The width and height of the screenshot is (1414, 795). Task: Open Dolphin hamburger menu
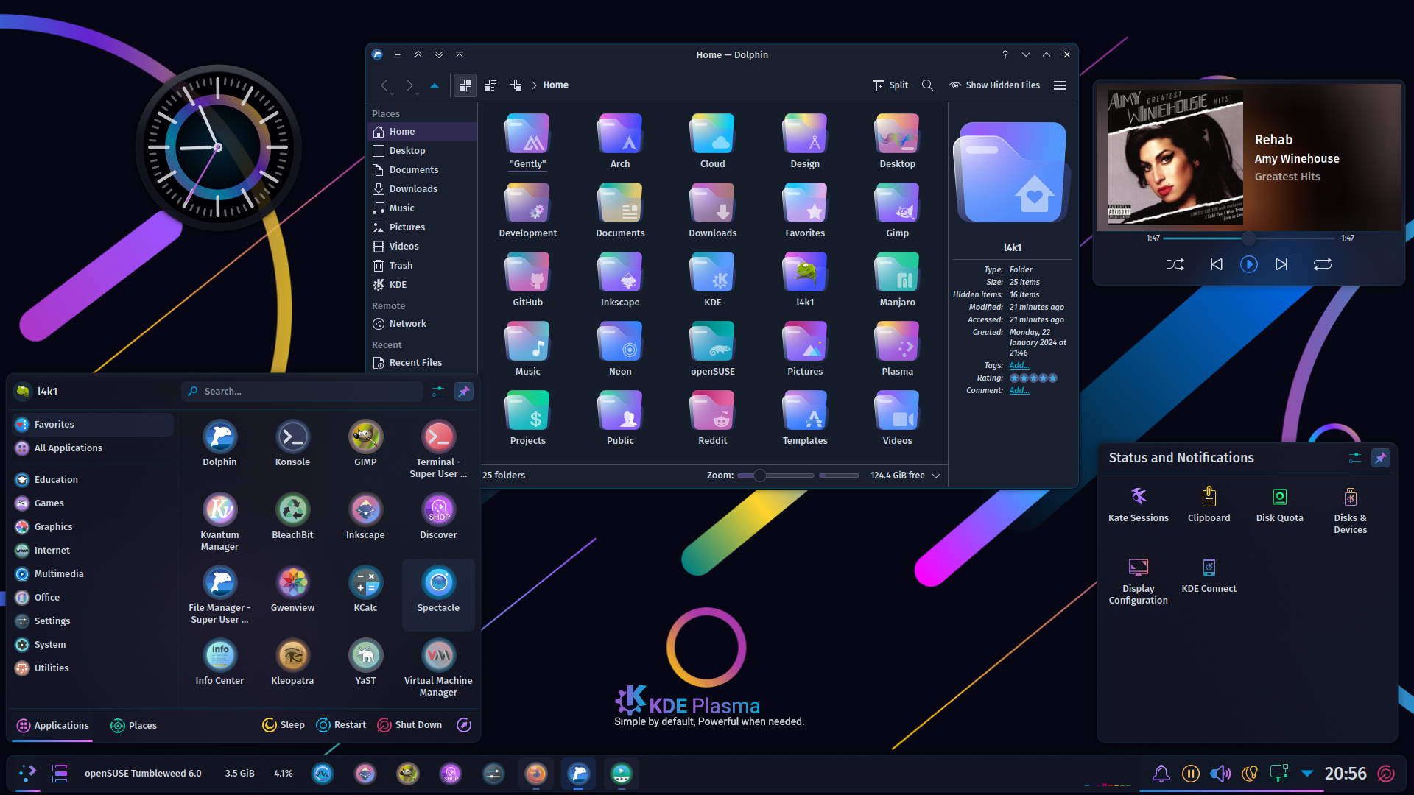coord(1060,85)
